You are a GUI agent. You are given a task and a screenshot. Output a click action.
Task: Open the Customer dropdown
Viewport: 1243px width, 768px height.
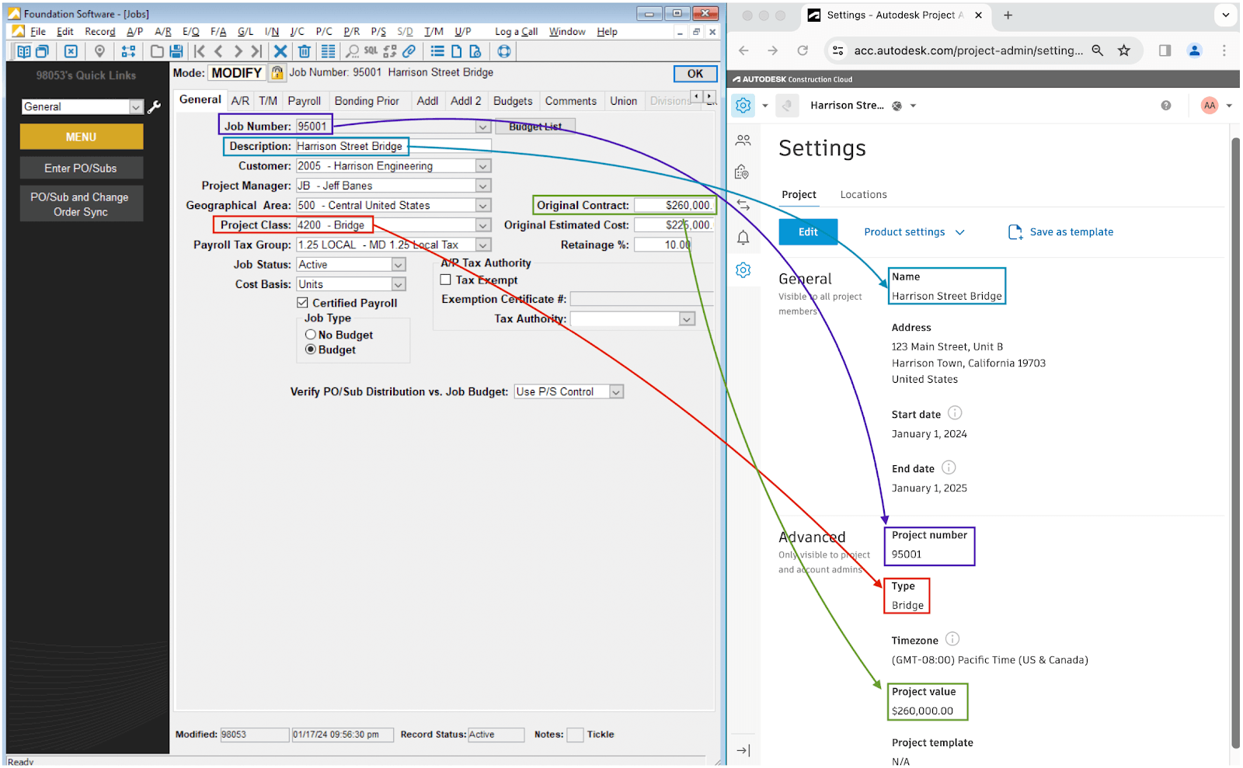click(483, 166)
